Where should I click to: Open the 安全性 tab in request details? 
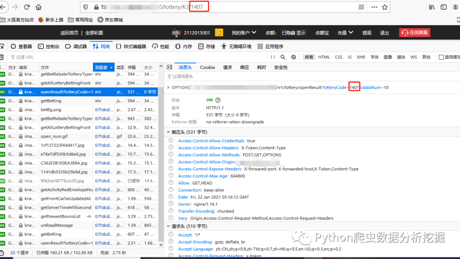coord(281,67)
